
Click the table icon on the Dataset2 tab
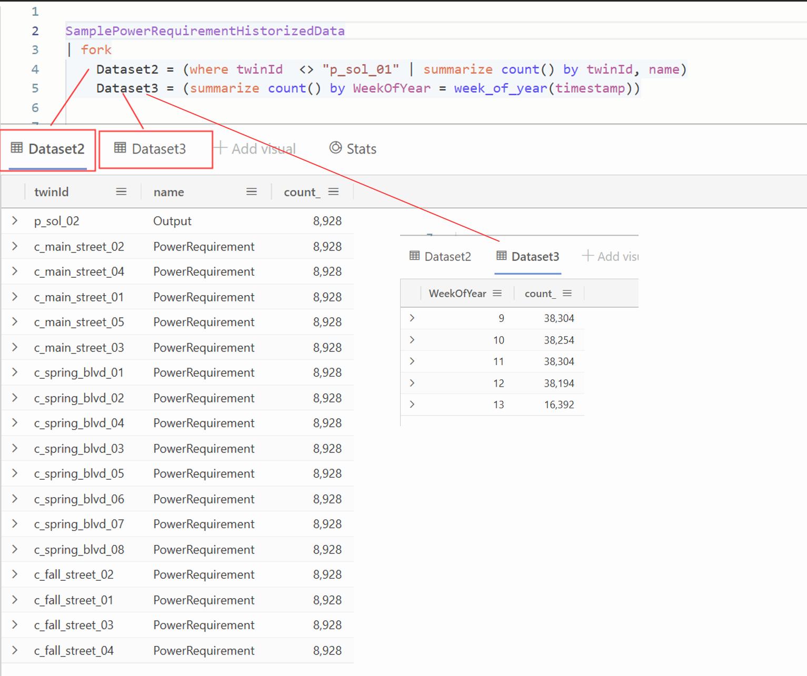point(18,149)
